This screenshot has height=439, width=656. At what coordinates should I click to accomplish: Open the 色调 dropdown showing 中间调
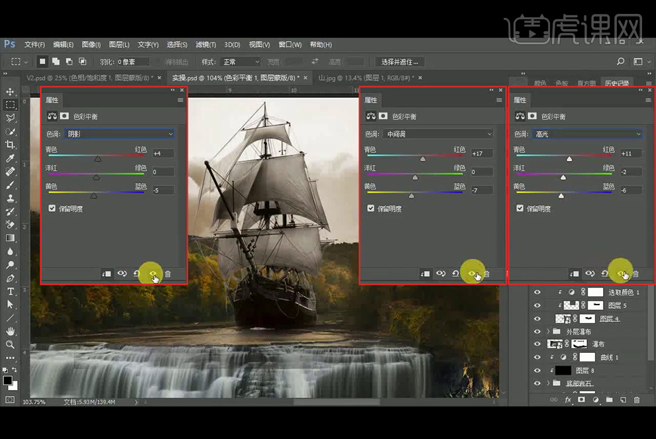point(439,134)
